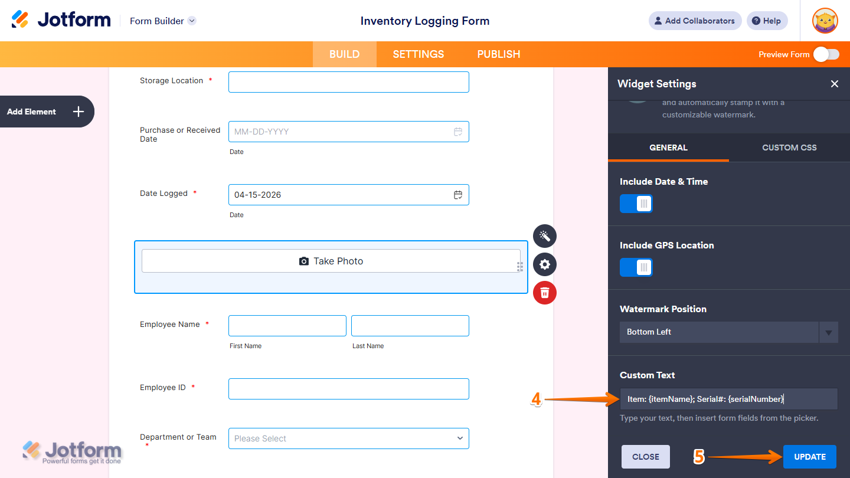850x478 pixels.
Task: Click the Take Photo camera button
Action: [331, 260]
